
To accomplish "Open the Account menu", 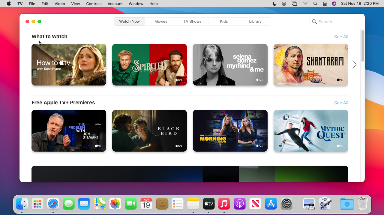I will (115, 4).
